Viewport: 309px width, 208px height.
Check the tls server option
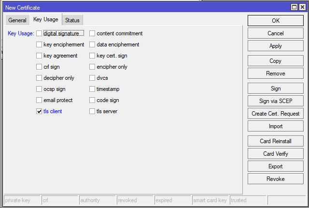[x=92, y=111]
